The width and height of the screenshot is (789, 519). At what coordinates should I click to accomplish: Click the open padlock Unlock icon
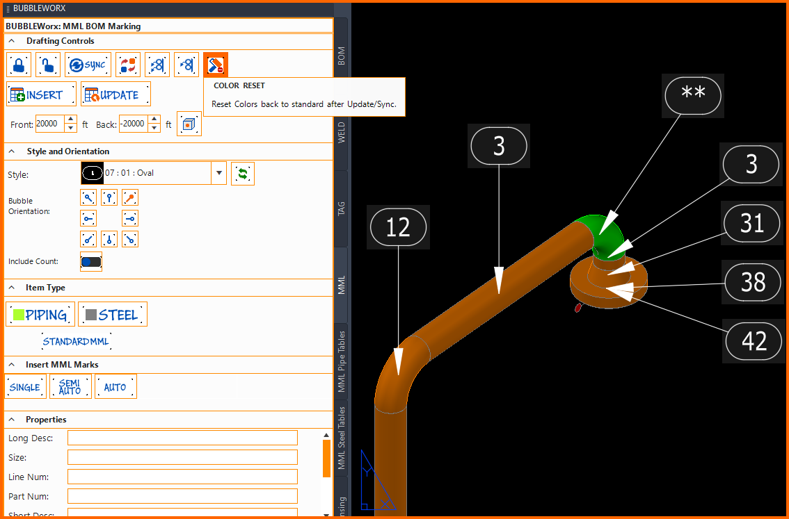(x=48, y=65)
